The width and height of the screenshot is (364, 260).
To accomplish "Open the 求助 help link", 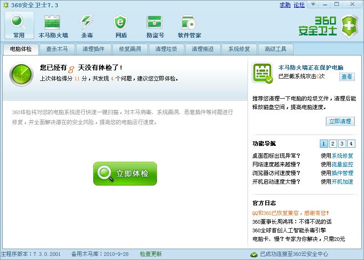I will coord(285,5).
